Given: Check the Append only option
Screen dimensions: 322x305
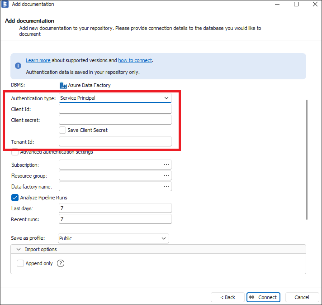Looking at the screenshot, I should coord(20,263).
